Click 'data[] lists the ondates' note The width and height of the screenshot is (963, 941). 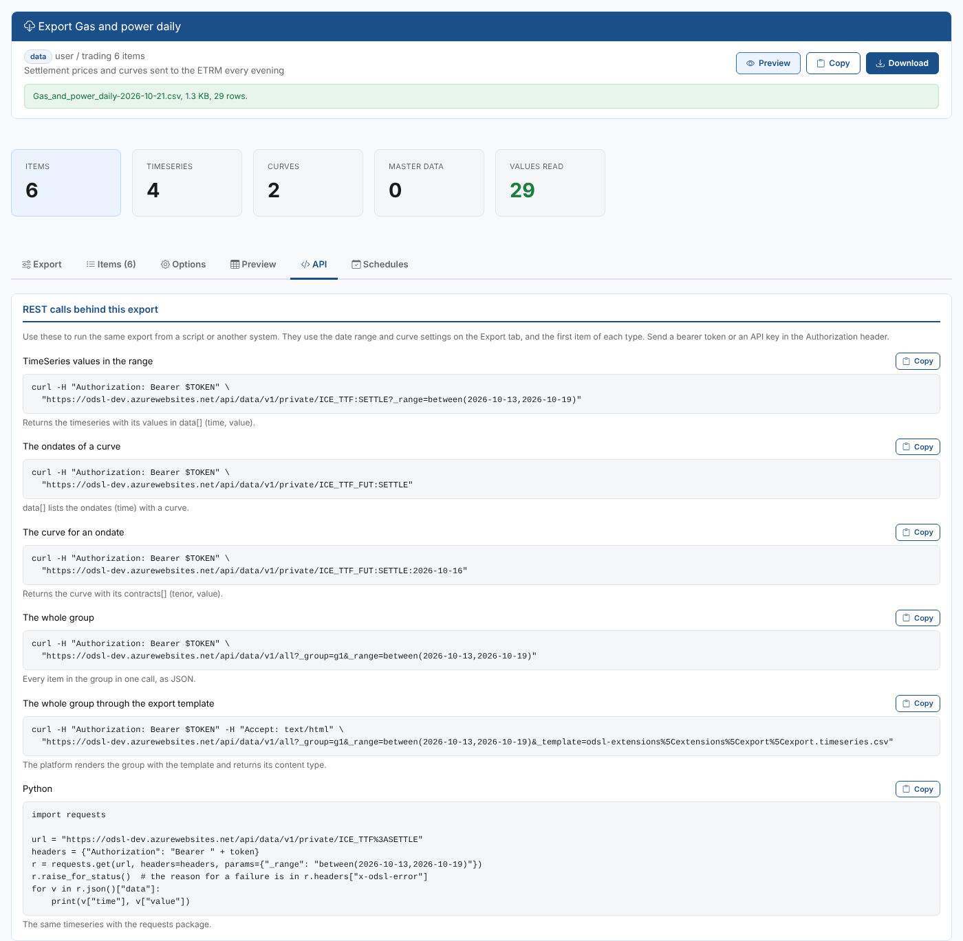(x=106, y=508)
